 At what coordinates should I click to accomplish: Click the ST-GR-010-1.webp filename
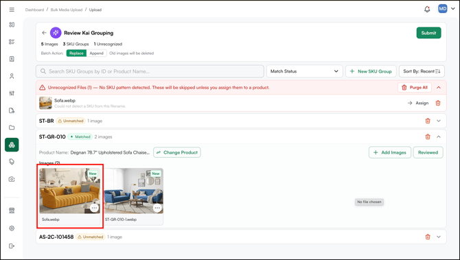(x=121, y=220)
